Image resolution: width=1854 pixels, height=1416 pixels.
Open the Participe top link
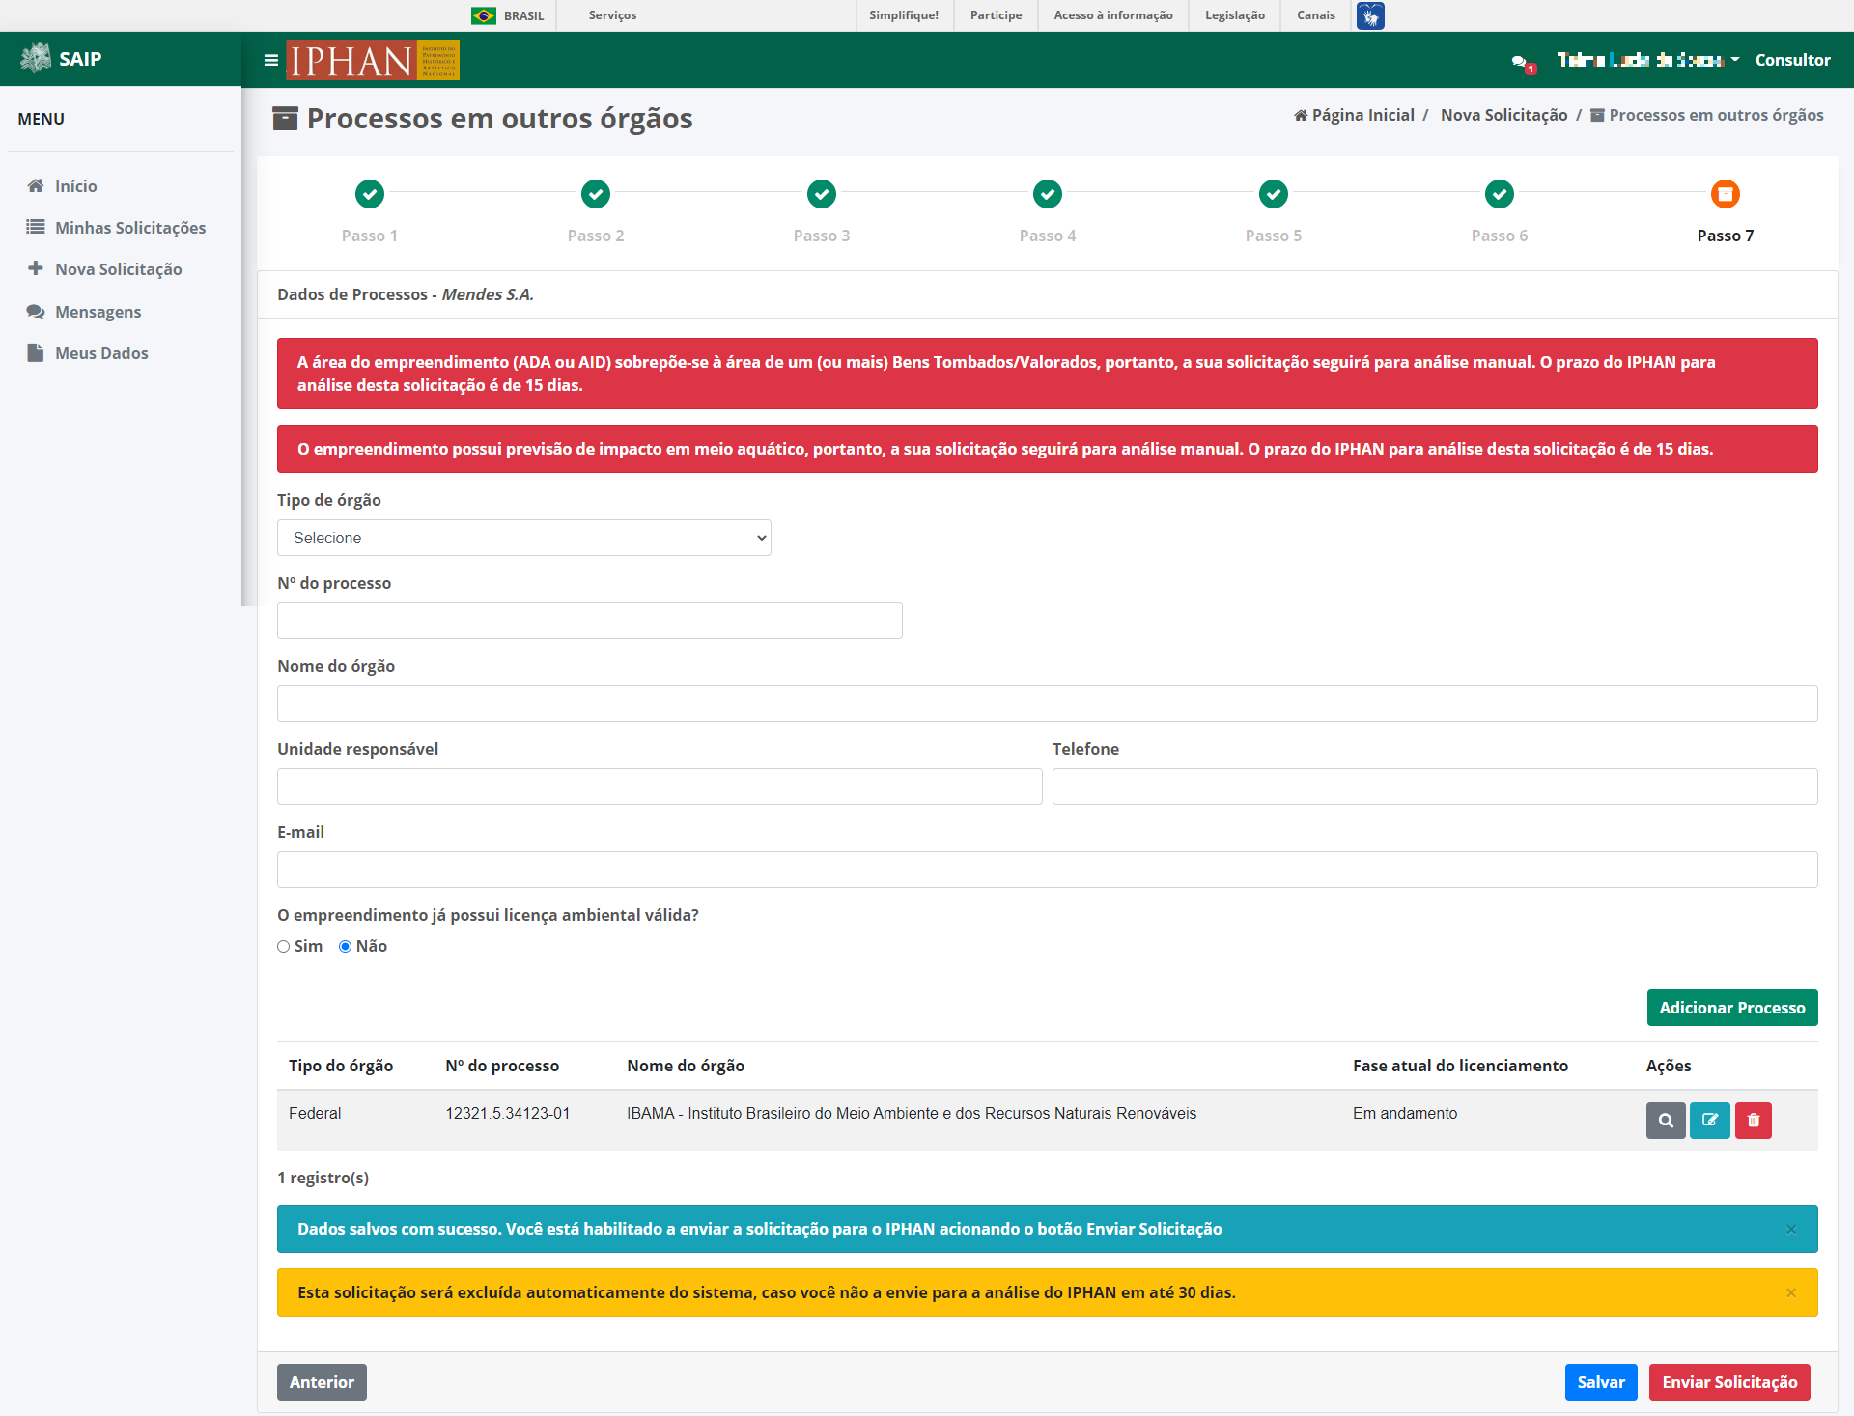point(996,15)
